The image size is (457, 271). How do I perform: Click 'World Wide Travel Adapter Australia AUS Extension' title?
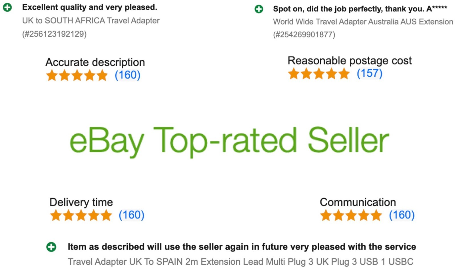tap(363, 22)
